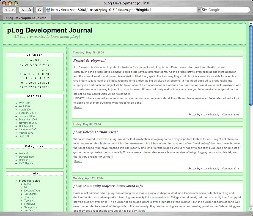Screen dimensions: 253x216
Task: Select the pLog Development Journal tab
Action: click(x=27, y=18)
